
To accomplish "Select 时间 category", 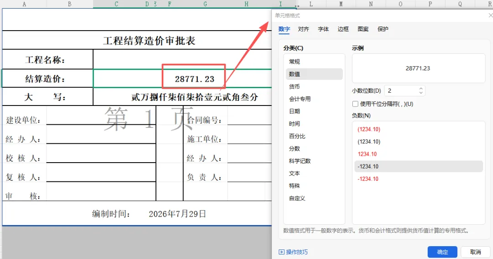I will pyautogui.click(x=314, y=124).
